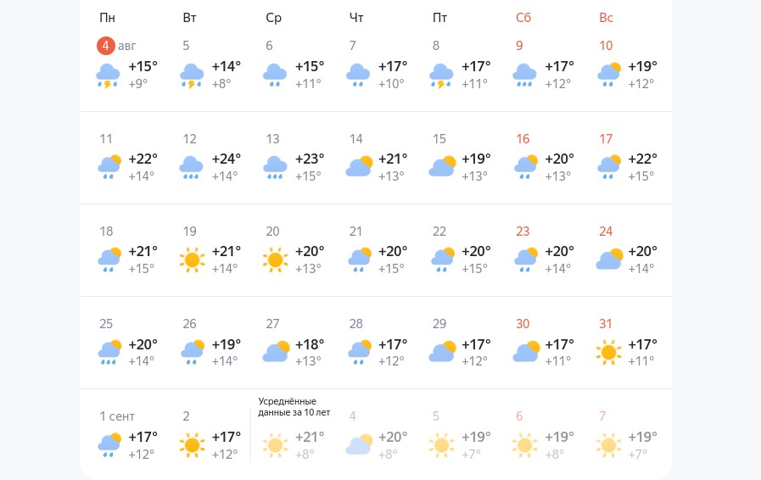The height and width of the screenshot is (480, 761).
Task: Click the sunny icon for September 2
Action: coord(192,444)
